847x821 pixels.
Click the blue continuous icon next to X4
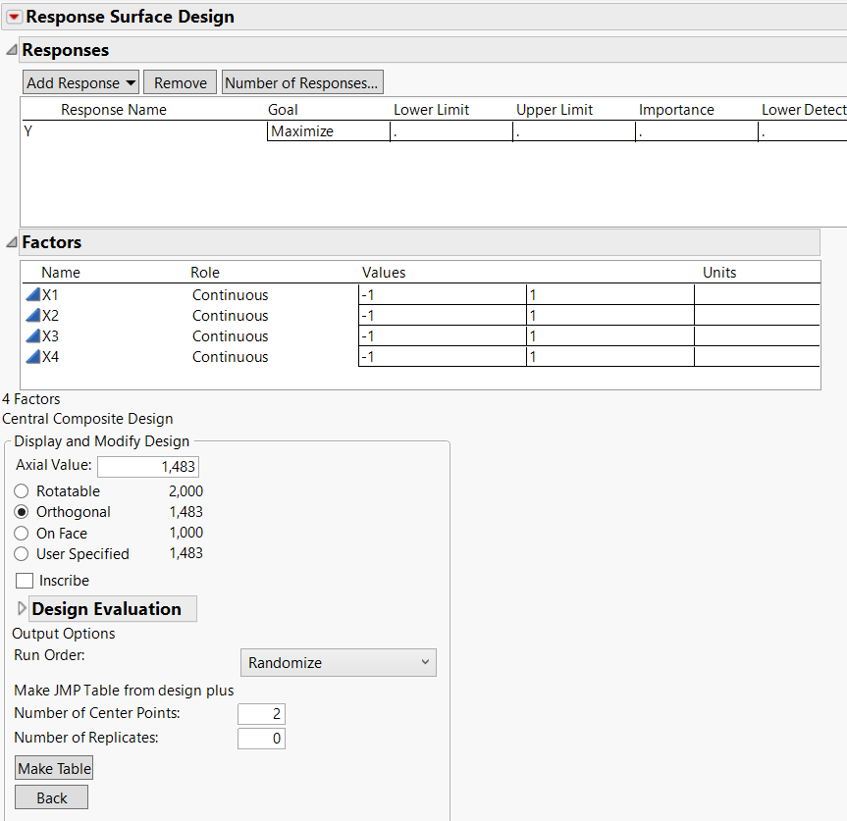pyautogui.click(x=33, y=356)
